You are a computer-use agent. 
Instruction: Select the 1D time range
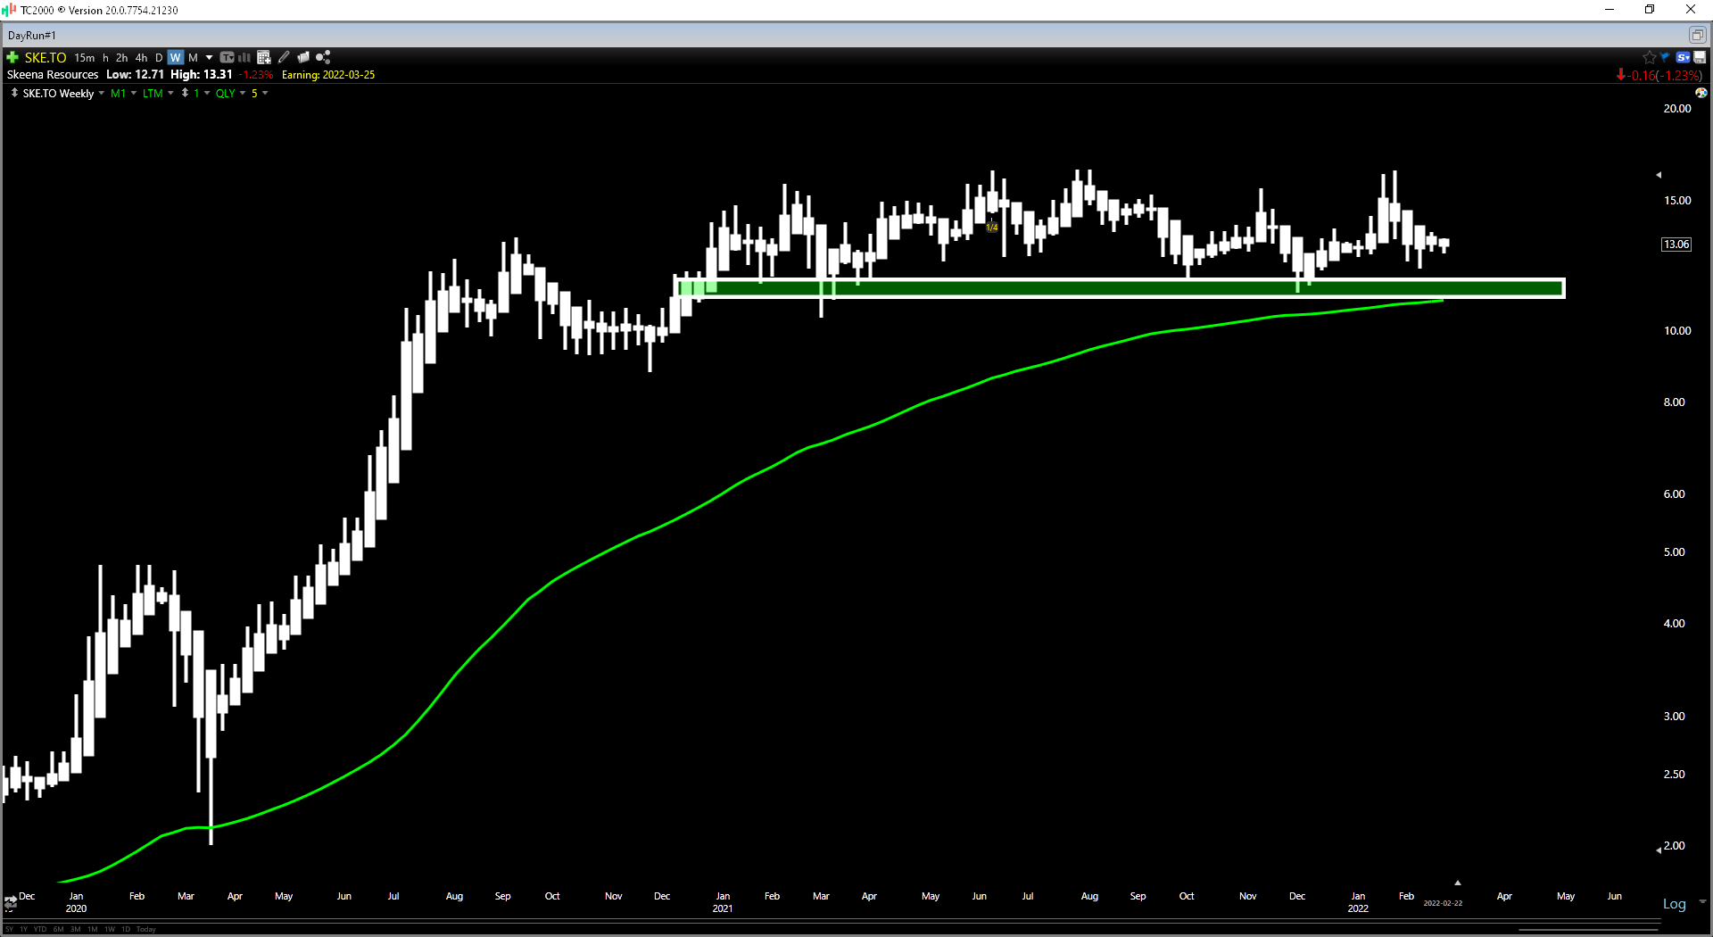click(x=126, y=929)
